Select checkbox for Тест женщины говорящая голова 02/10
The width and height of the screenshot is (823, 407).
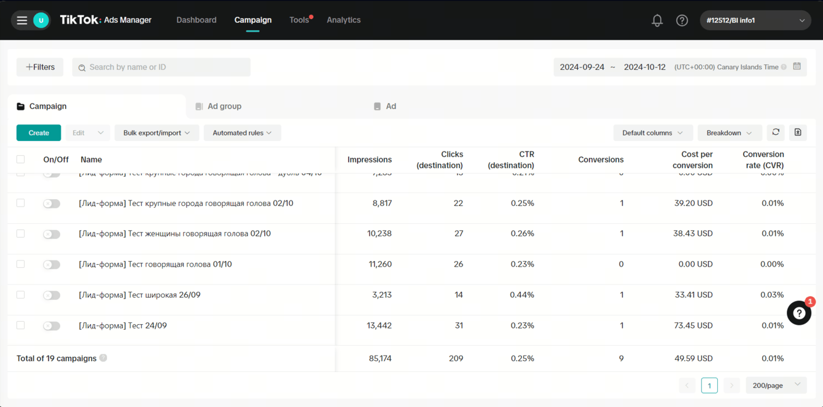(x=20, y=234)
